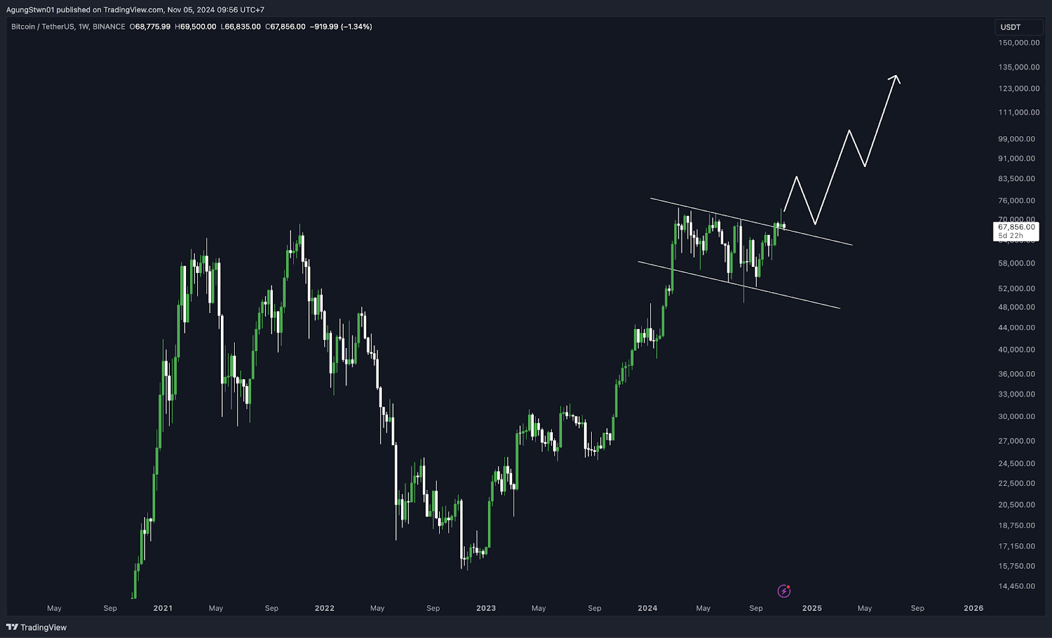Click the change value −919.99 (−1.34%)
The height and width of the screenshot is (638, 1052).
(341, 27)
